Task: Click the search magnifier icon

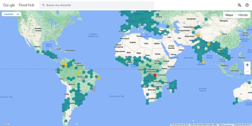Action: click(43, 5)
